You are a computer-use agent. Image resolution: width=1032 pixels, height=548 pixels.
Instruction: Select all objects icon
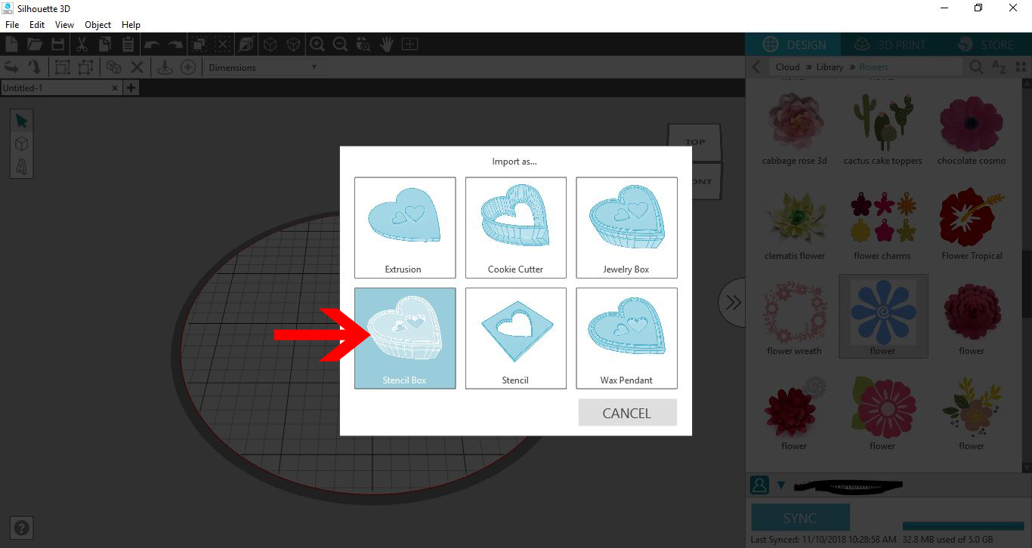click(x=199, y=45)
